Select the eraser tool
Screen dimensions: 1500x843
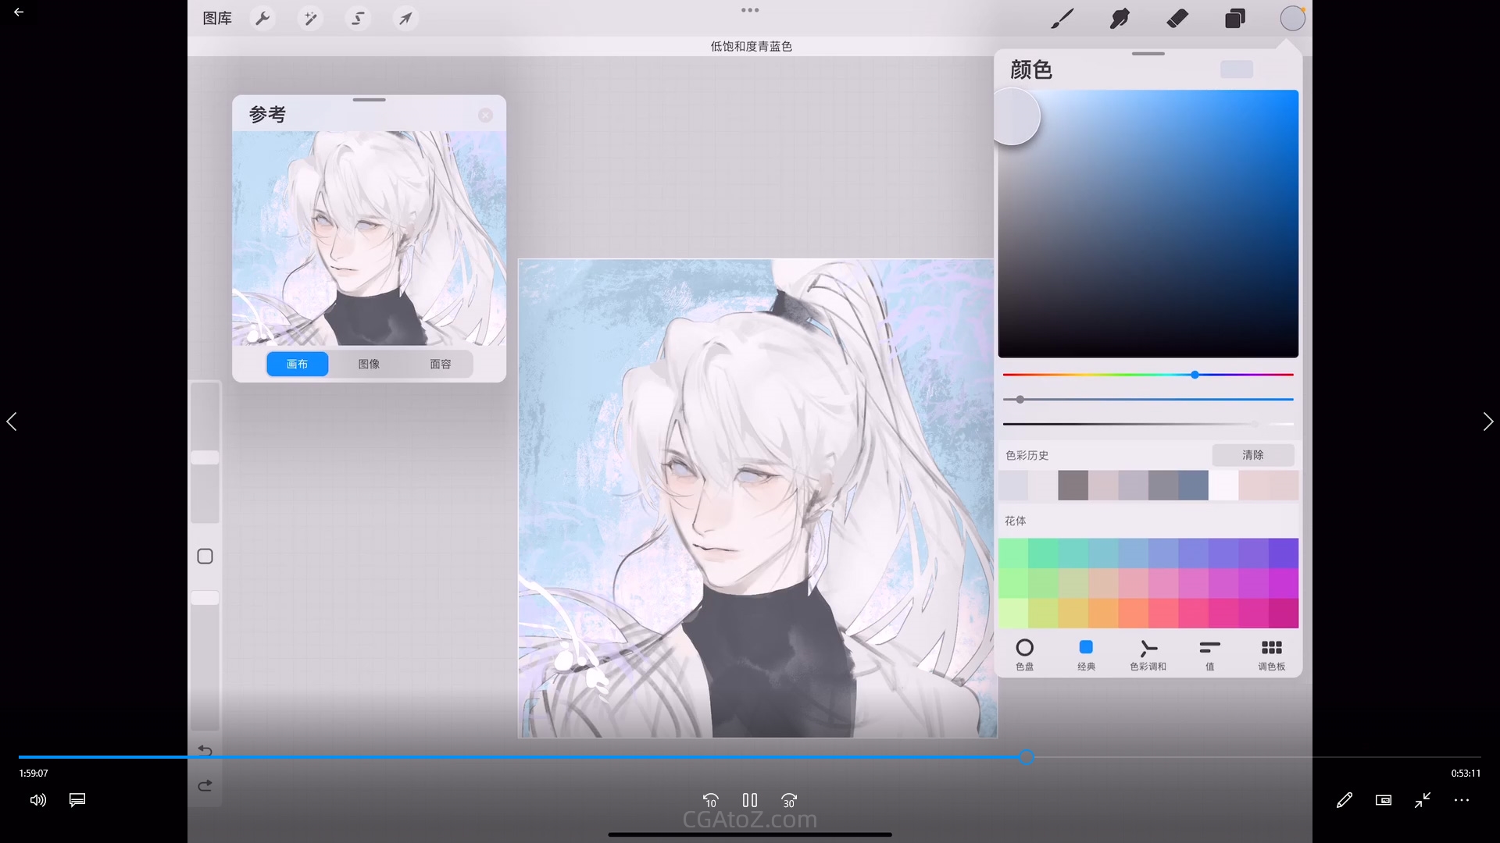pos(1177,18)
